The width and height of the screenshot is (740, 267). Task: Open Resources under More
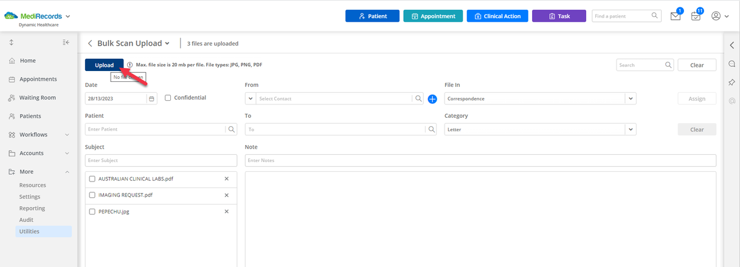[x=33, y=185]
